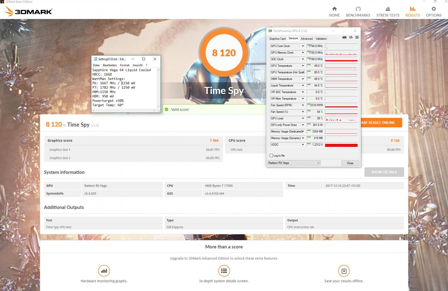
Task: Switch to the Graphics Card tab in GPU-Z
Action: 277,39
